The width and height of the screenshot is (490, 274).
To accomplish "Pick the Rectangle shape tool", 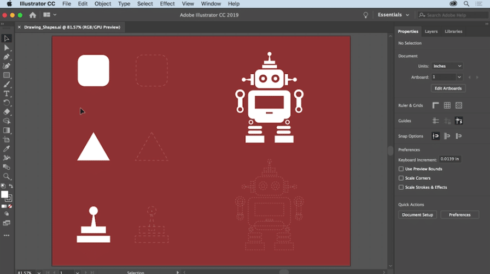I will (7, 75).
